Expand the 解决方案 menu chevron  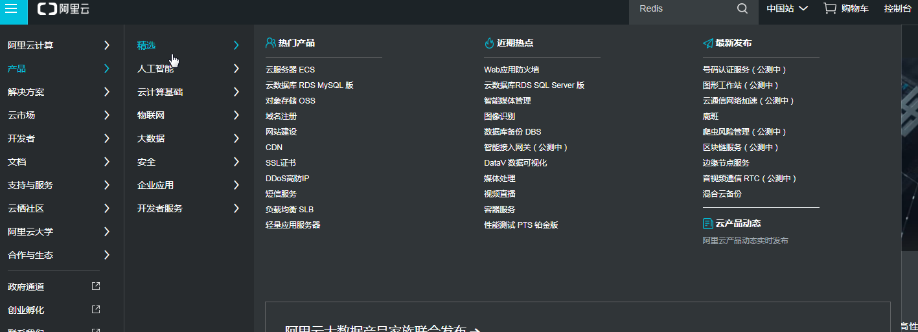[x=107, y=92]
